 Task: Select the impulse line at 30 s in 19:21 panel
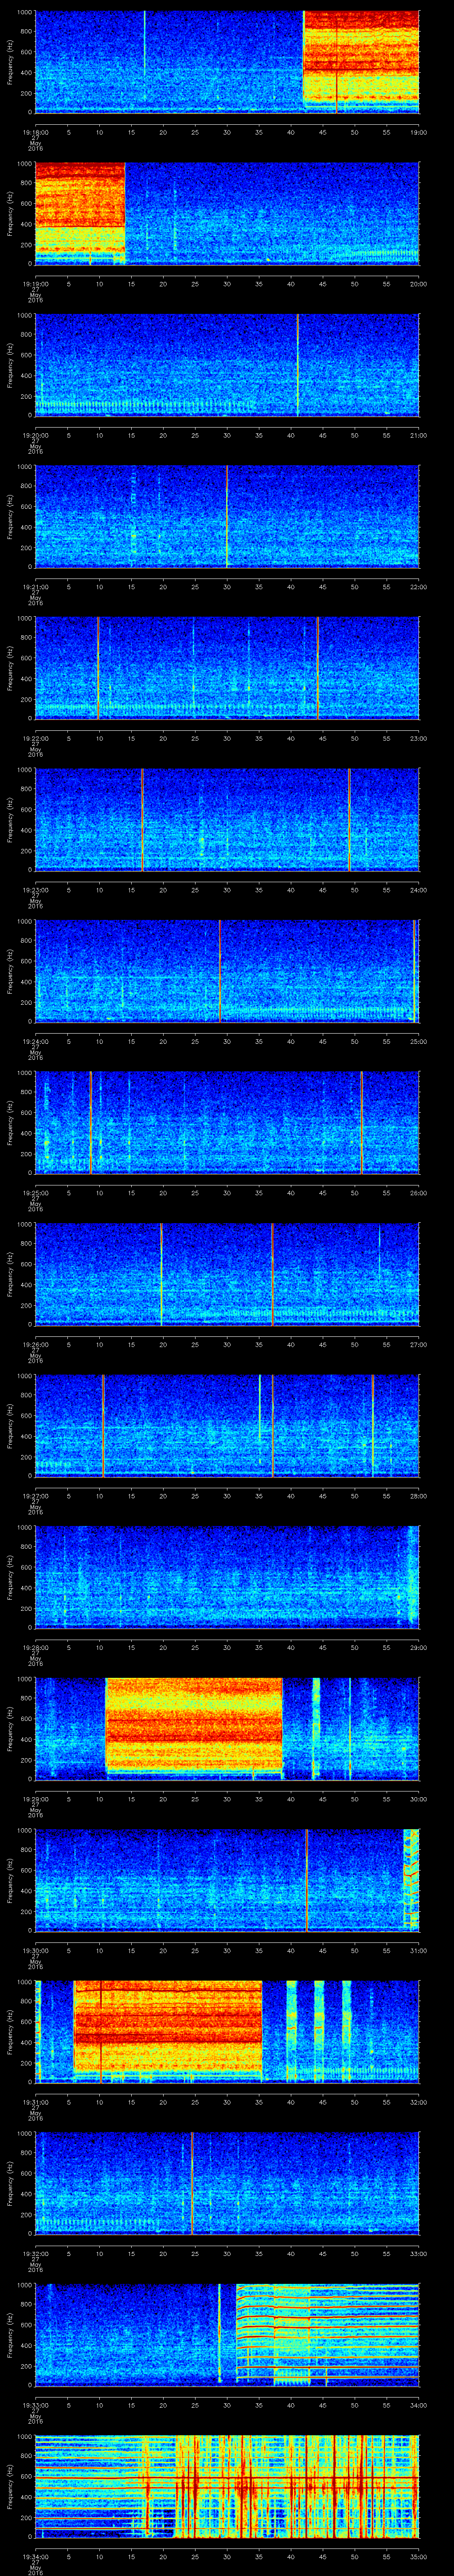tap(227, 516)
